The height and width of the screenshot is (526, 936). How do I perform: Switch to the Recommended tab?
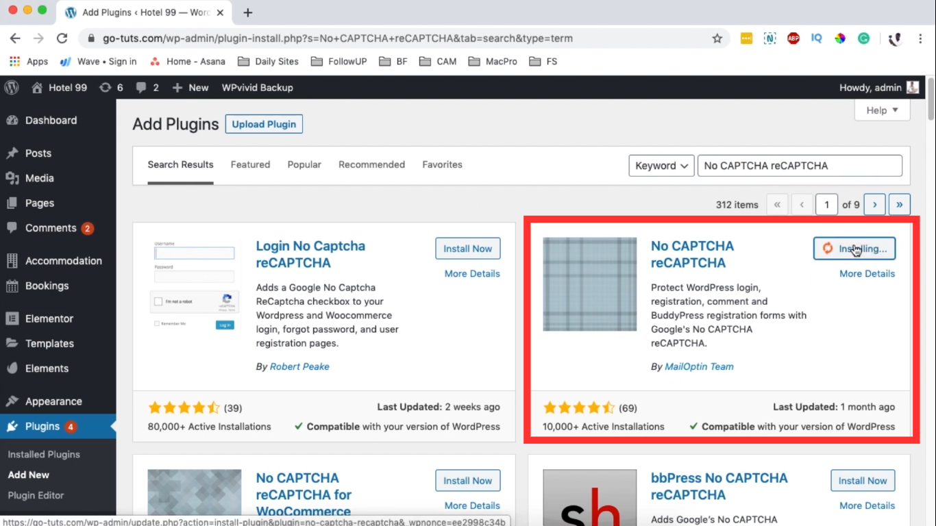(371, 164)
